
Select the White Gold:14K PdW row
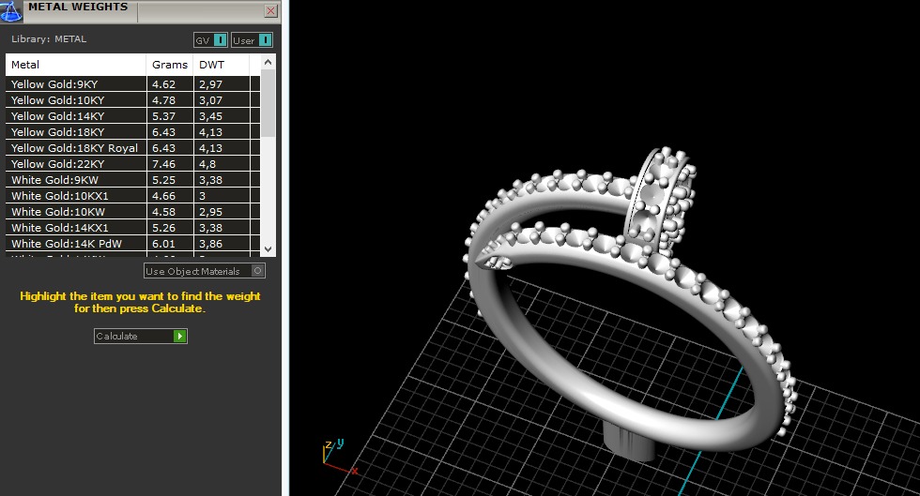pos(132,243)
